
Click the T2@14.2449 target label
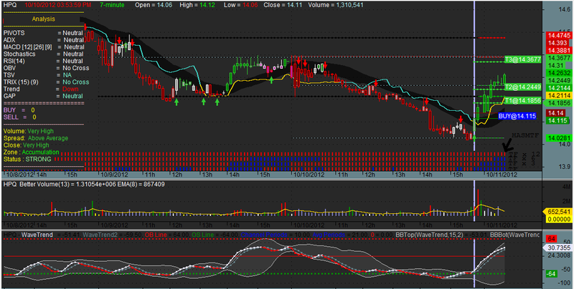(x=523, y=87)
